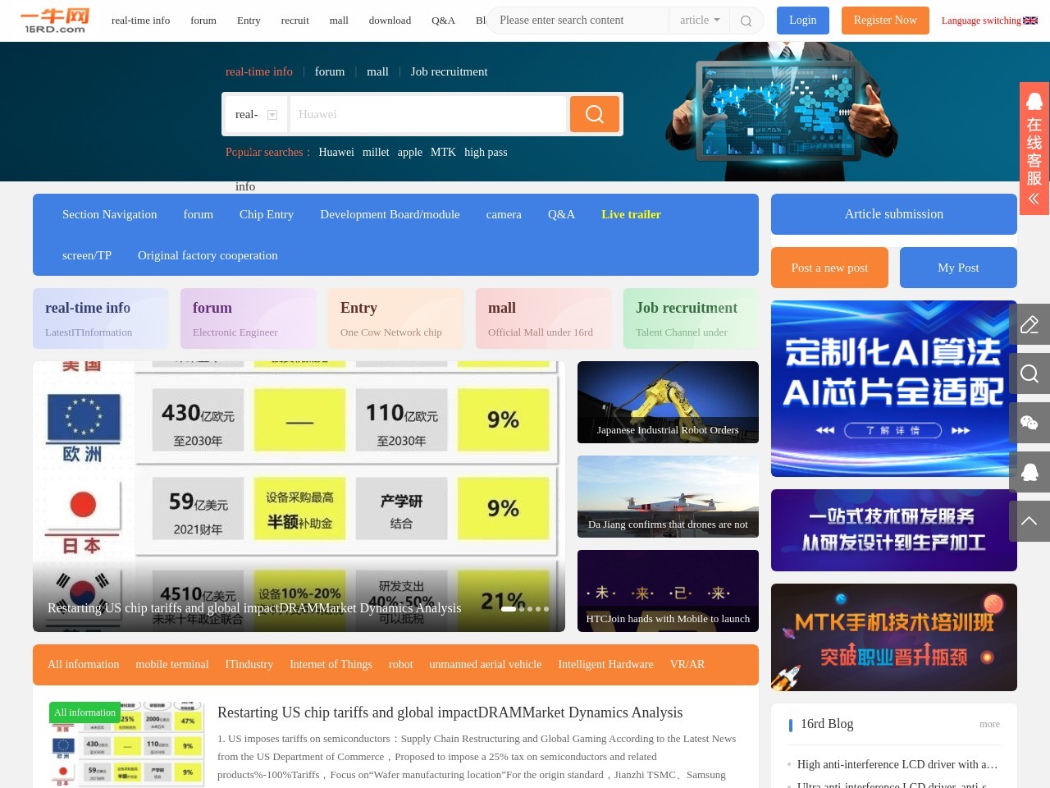Select the VR/AR news tab
This screenshot has width=1050, height=788.
tap(687, 664)
